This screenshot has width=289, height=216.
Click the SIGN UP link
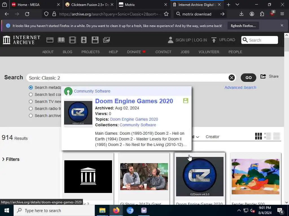click(x=183, y=40)
